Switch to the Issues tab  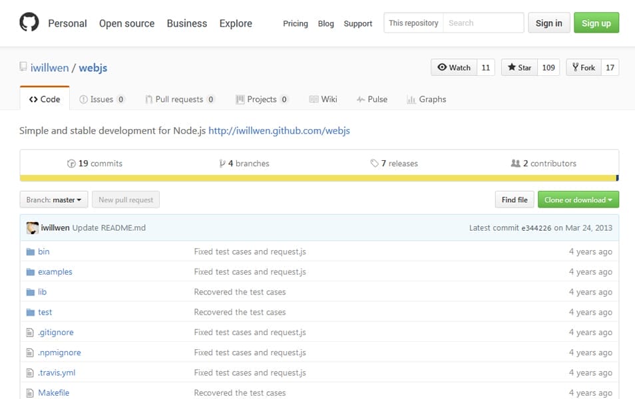point(103,99)
